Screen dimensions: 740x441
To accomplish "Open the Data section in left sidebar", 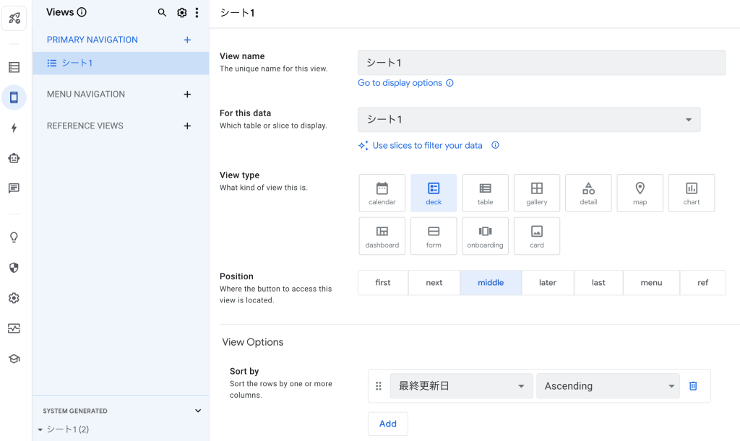I will [14, 67].
